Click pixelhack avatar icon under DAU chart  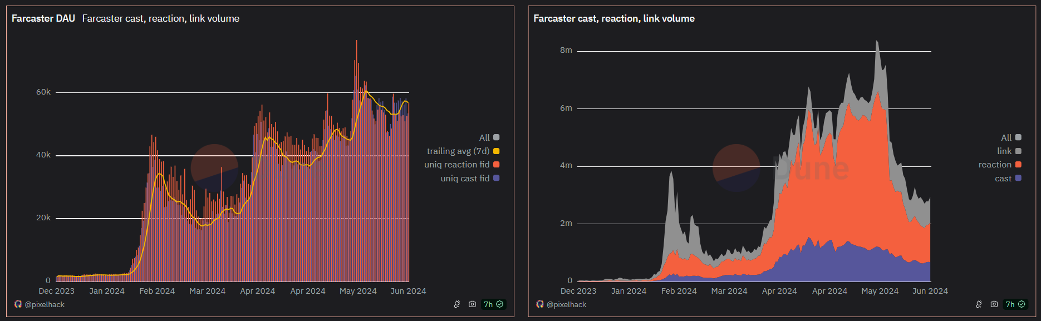pos(18,304)
